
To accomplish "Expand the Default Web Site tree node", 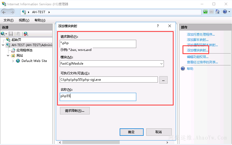I will coord(13,61).
